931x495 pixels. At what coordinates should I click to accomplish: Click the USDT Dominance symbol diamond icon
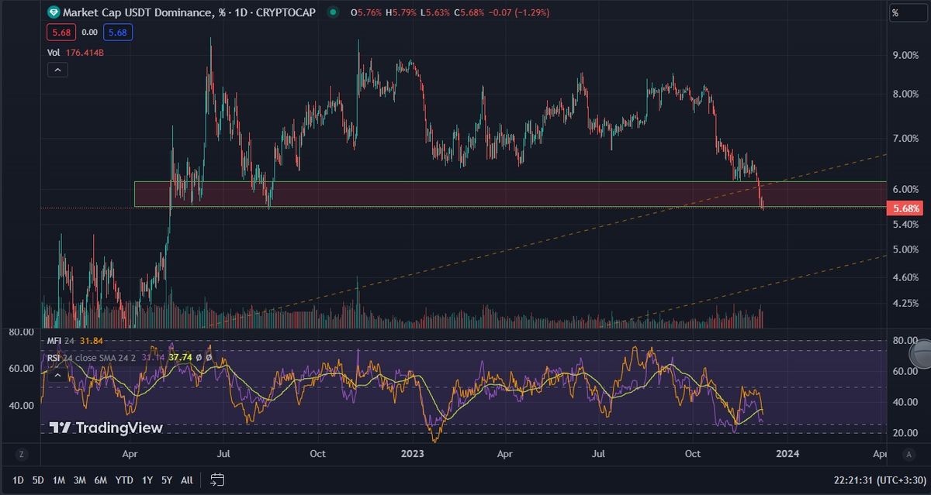[54, 12]
